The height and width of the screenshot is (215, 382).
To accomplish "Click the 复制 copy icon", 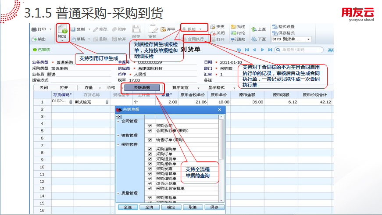I will [73, 29].
